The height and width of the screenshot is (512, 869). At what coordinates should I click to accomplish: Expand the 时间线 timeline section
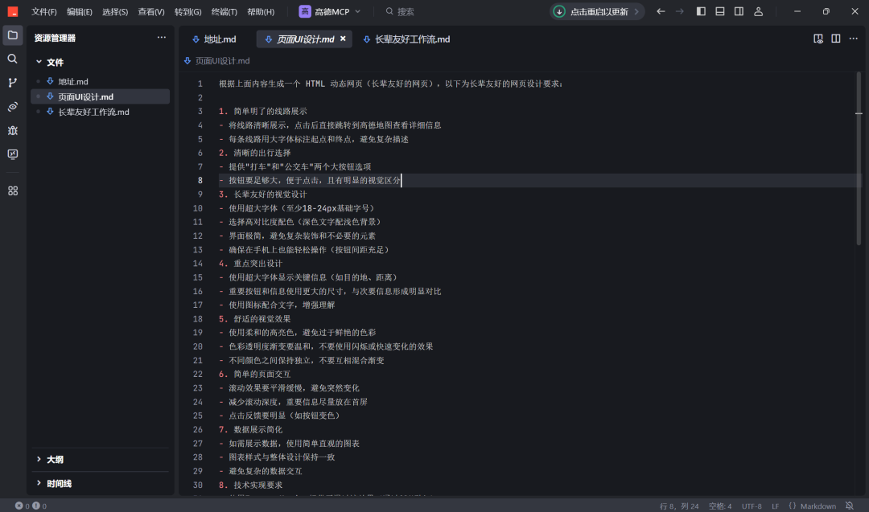click(53, 484)
